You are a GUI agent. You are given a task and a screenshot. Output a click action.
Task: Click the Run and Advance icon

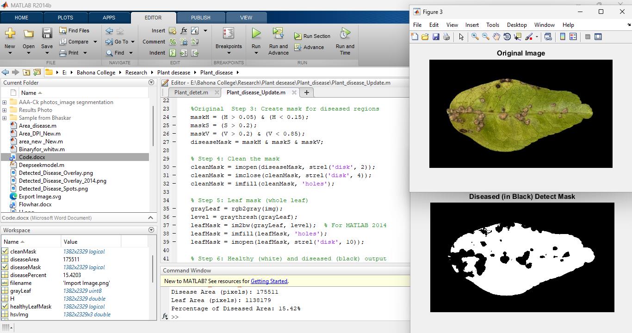(x=278, y=33)
